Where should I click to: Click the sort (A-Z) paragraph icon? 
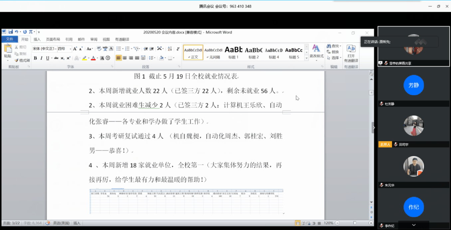point(170,49)
